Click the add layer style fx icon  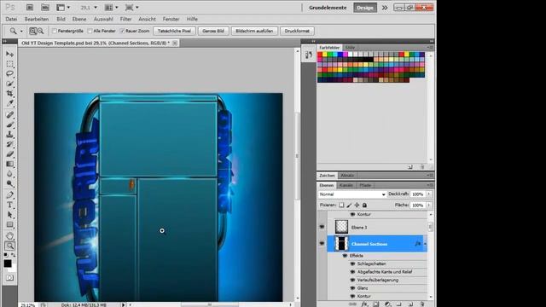[364, 304]
